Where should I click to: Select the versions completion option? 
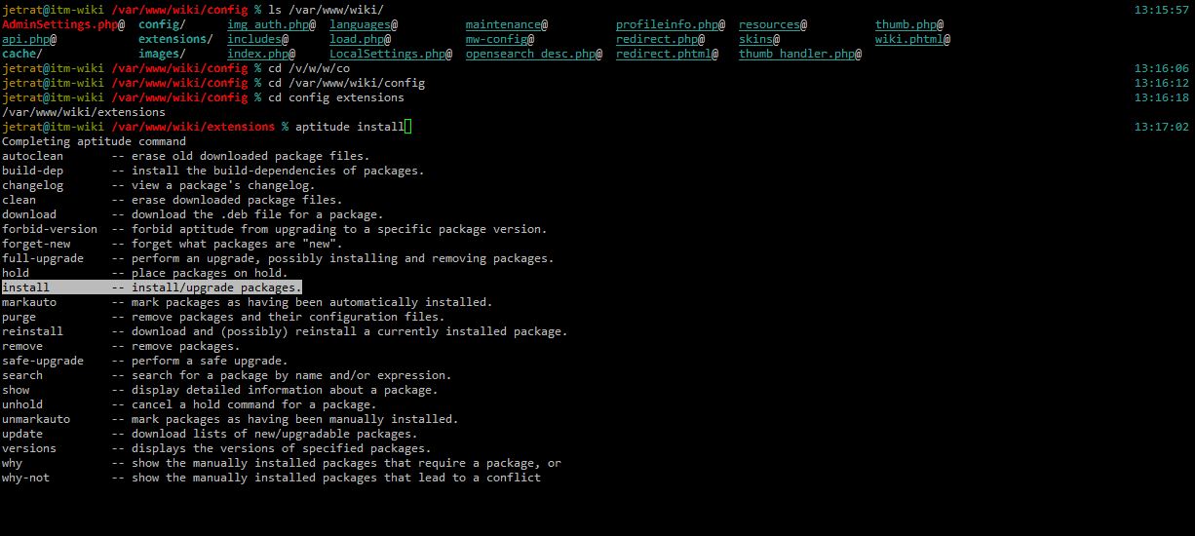click(x=29, y=448)
